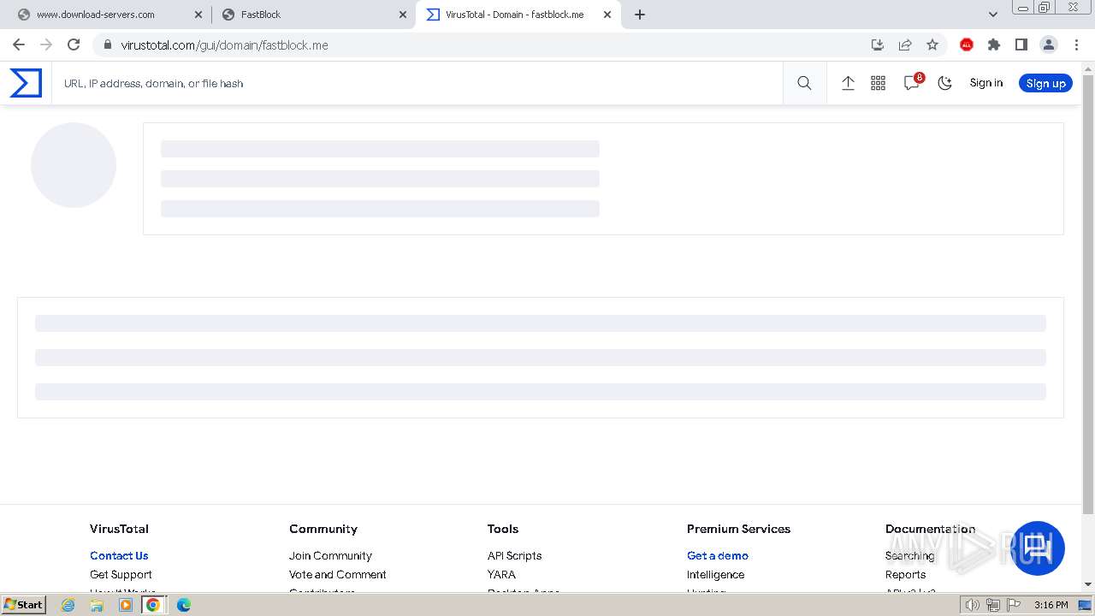Screen dimensions: 1095x616
Task: Open the extensions puzzle icon
Action: pos(994,44)
